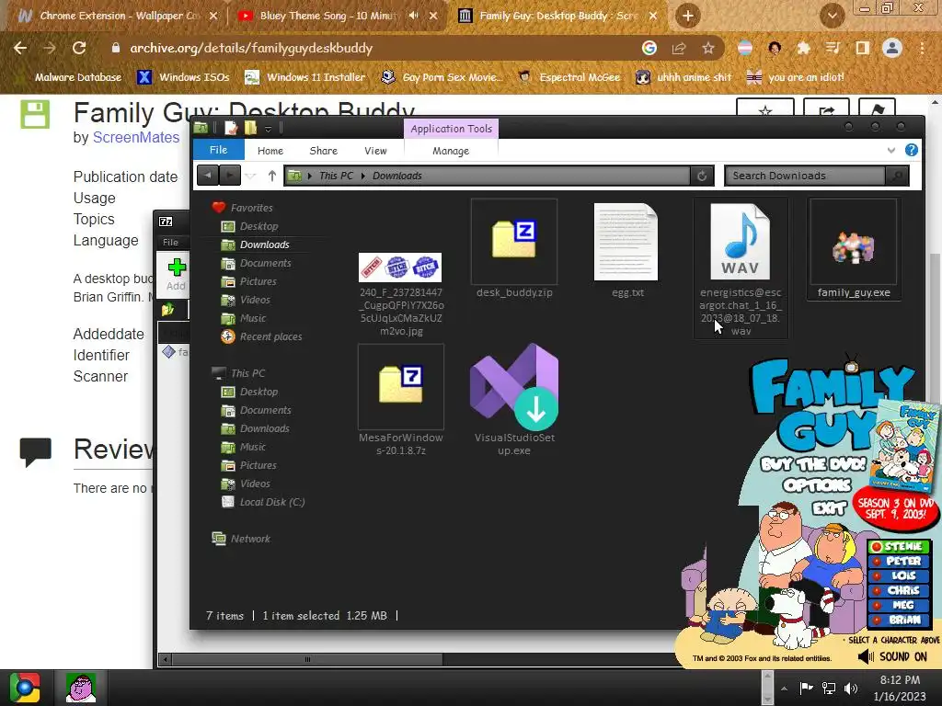Viewport: 942px width, 706px height.
Task: Expand the Explorer ribbon chevron
Action: tap(890, 151)
